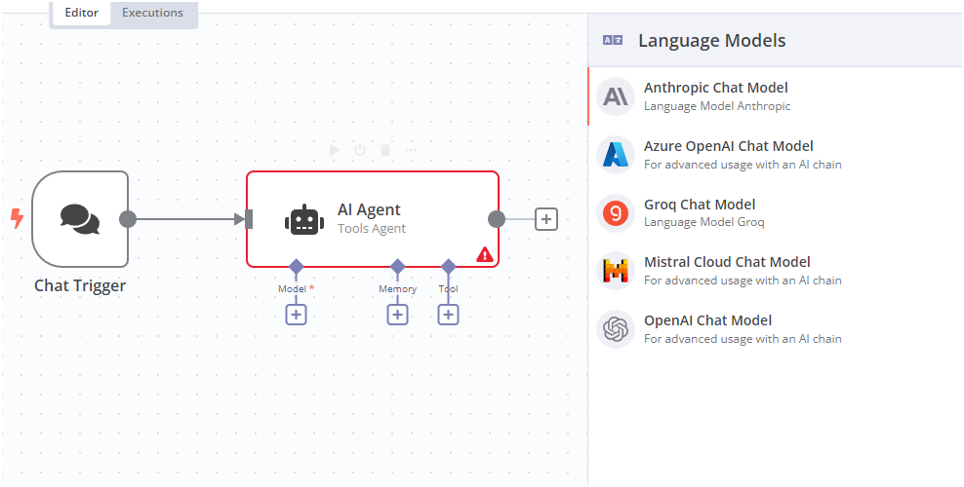Viewport: 964px width, 487px height.
Task: Click the Groq logo icon
Action: [x=616, y=213]
